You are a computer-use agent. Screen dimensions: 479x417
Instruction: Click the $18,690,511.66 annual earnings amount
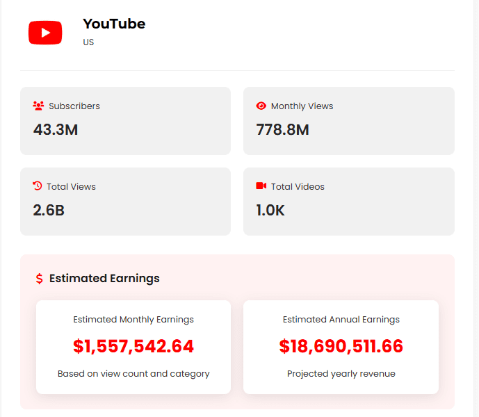[x=341, y=346]
